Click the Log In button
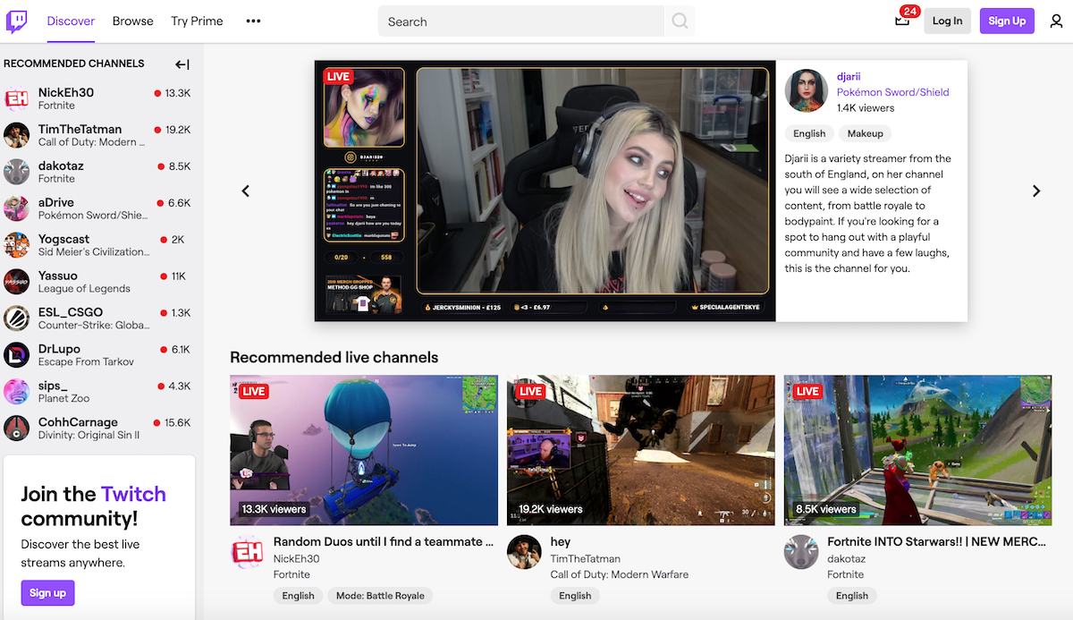The image size is (1073, 620). pos(947,21)
